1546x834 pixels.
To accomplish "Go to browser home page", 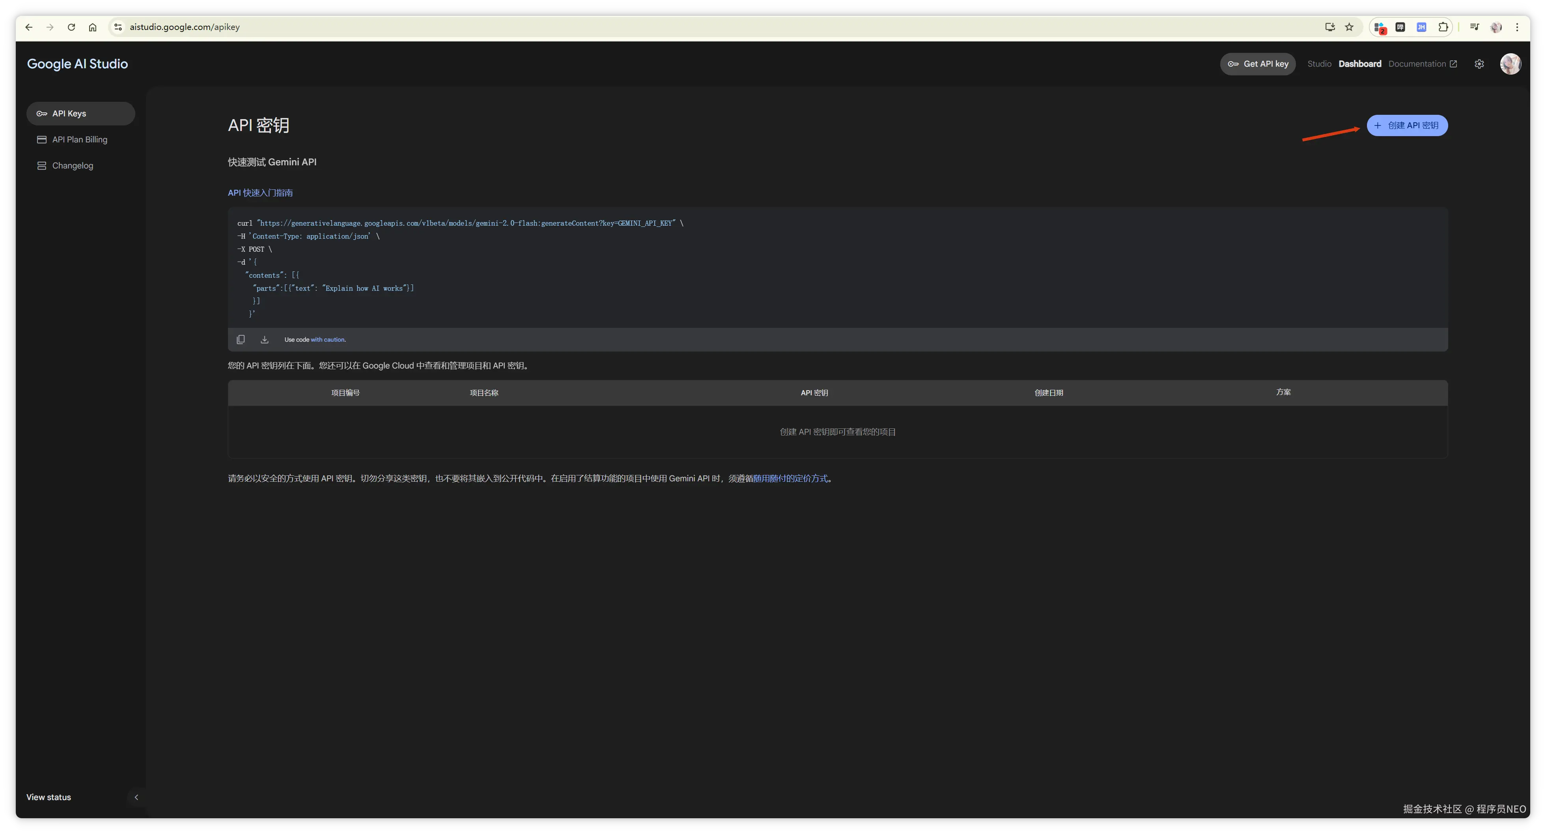I will pos(92,27).
